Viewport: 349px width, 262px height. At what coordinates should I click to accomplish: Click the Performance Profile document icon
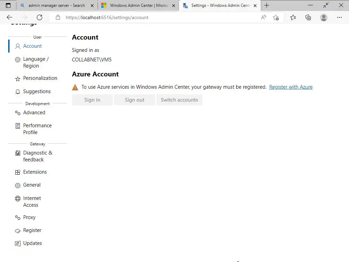tap(18, 126)
